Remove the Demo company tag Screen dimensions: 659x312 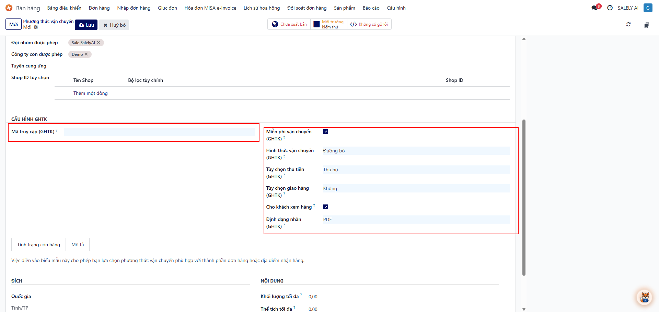click(x=86, y=54)
